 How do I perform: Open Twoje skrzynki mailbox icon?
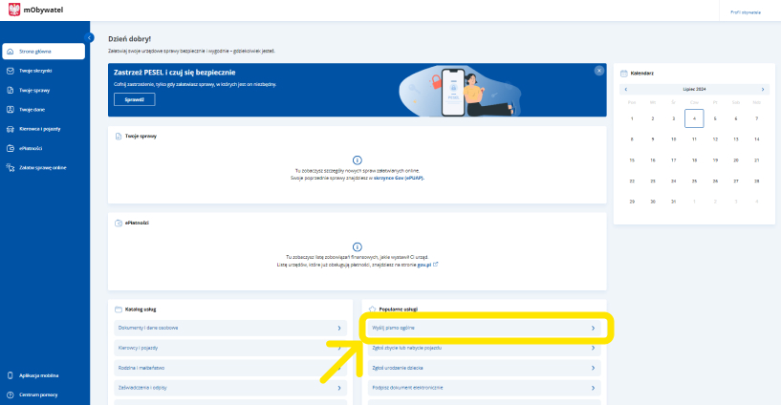pyautogui.click(x=10, y=70)
